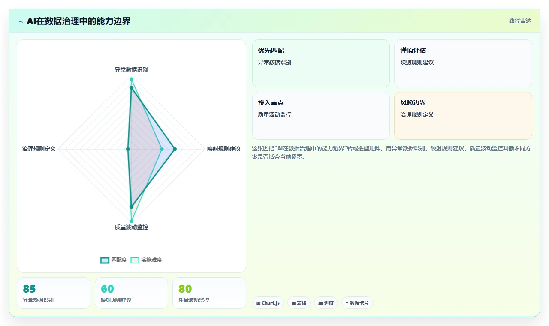
Task: Click 异常数据识别 caption under the 85 stat
Action: [38, 300]
